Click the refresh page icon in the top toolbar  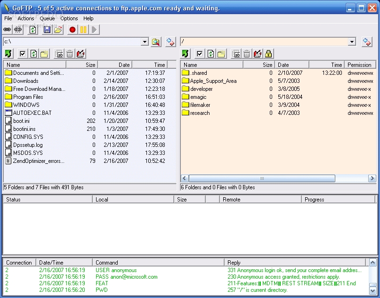[x=32, y=30]
